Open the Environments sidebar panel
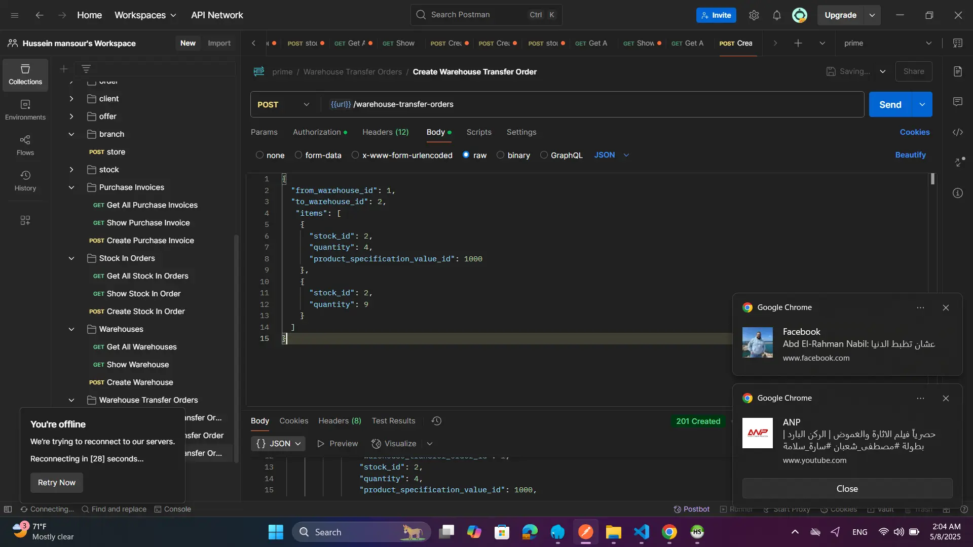This screenshot has width=973, height=547. tap(25, 110)
